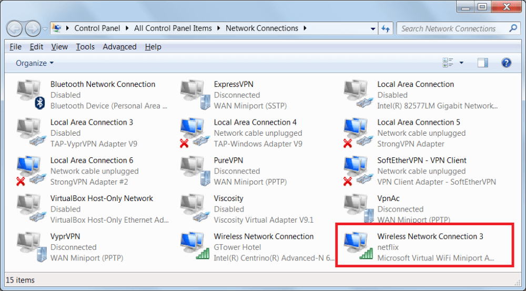Click the refresh button beside address bar

coord(386,29)
